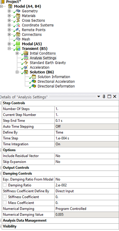The height and width of the screenshot is (231, 119).
Task: Click the Solution (B6) folder icon
Action: (26, 72)
